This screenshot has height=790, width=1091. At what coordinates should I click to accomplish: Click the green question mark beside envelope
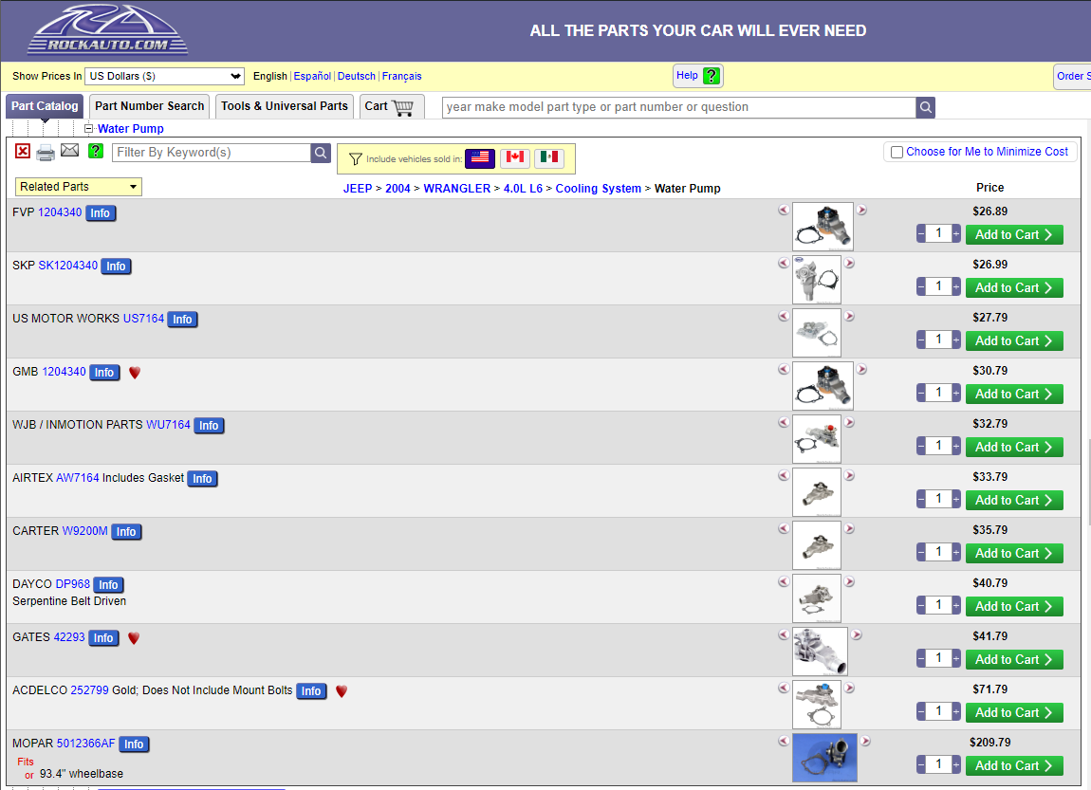[96, 151]
